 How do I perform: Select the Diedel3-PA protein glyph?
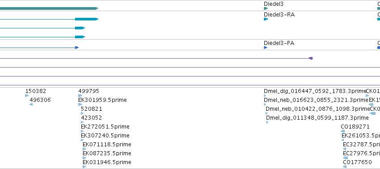tap(265, 48)
